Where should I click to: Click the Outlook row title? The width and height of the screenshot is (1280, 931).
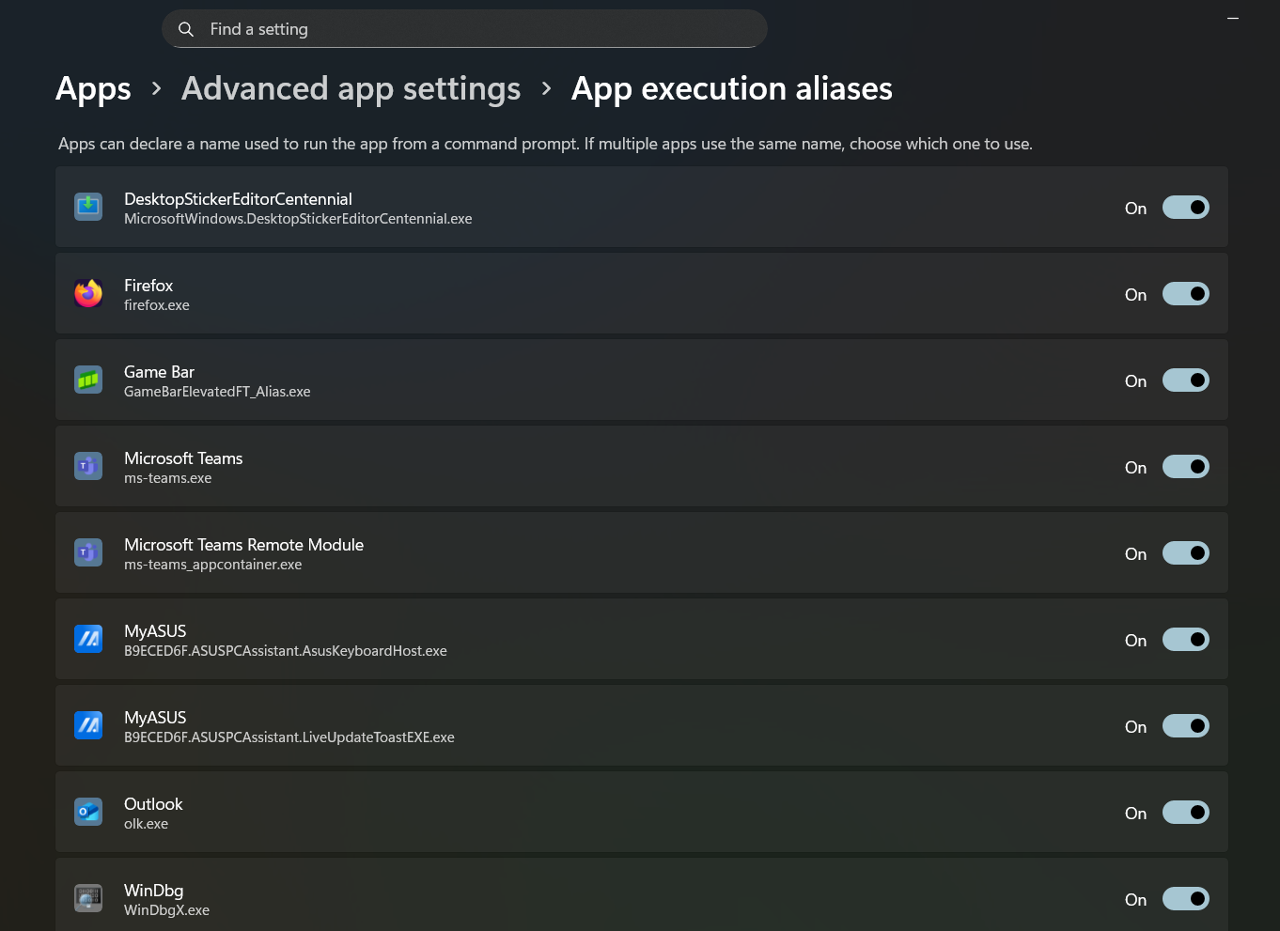pyautogui.click(x=153, y=804)
